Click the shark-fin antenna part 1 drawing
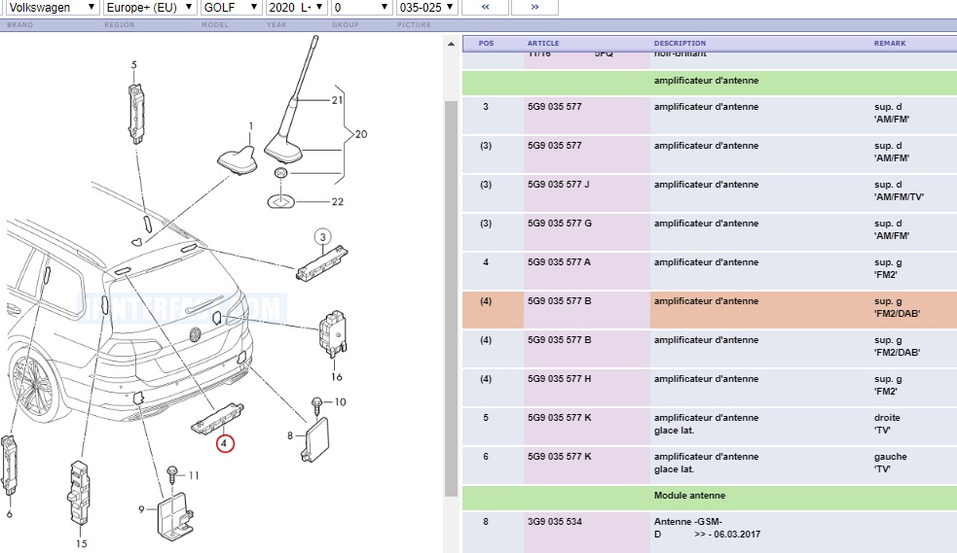 tap(238, 160)
